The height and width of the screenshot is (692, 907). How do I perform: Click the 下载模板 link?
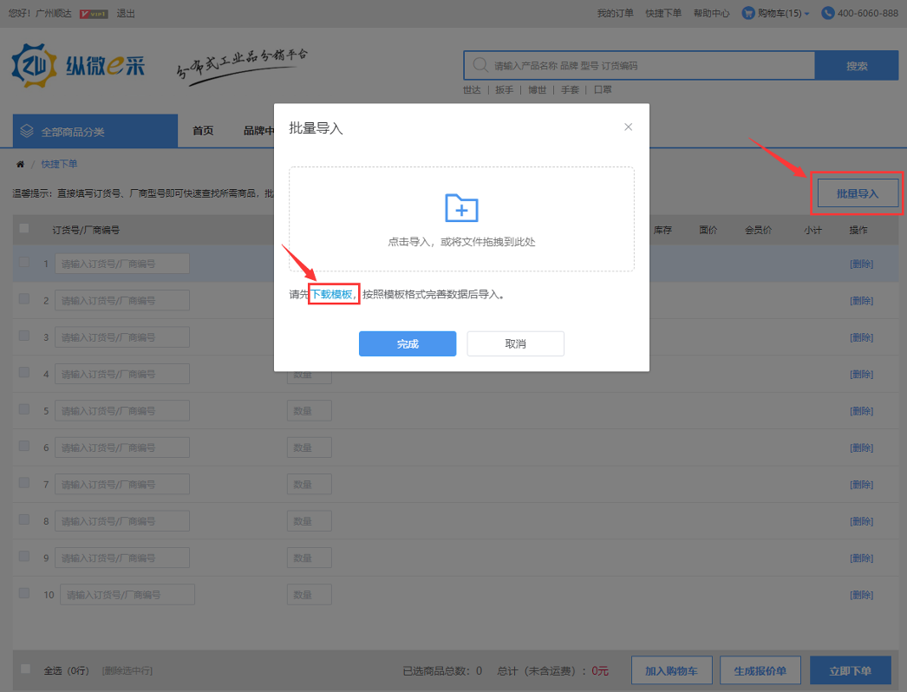point(332,295)
